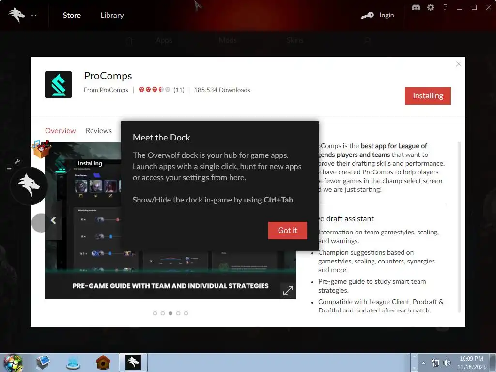The width and height of the screenshot is (496, 372).
Task: Open the blue hologram taskbar icon
Action: [73, 362]
